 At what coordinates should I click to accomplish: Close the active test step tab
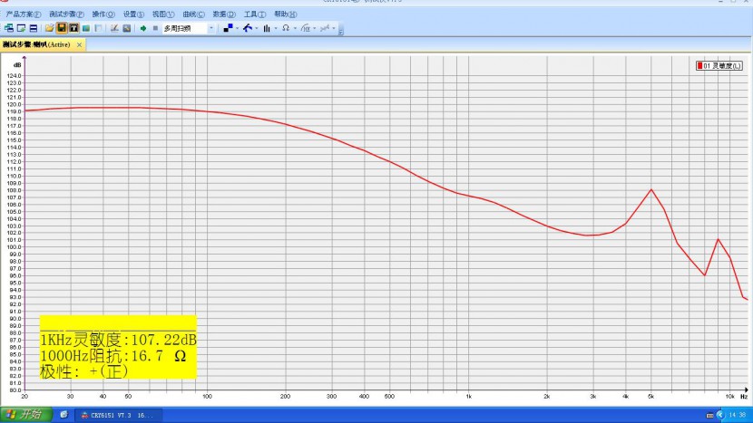[x=79, y=44]
